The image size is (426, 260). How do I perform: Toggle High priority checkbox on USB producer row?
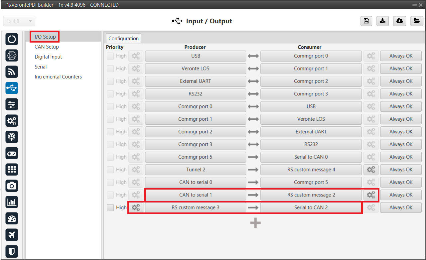110,56
